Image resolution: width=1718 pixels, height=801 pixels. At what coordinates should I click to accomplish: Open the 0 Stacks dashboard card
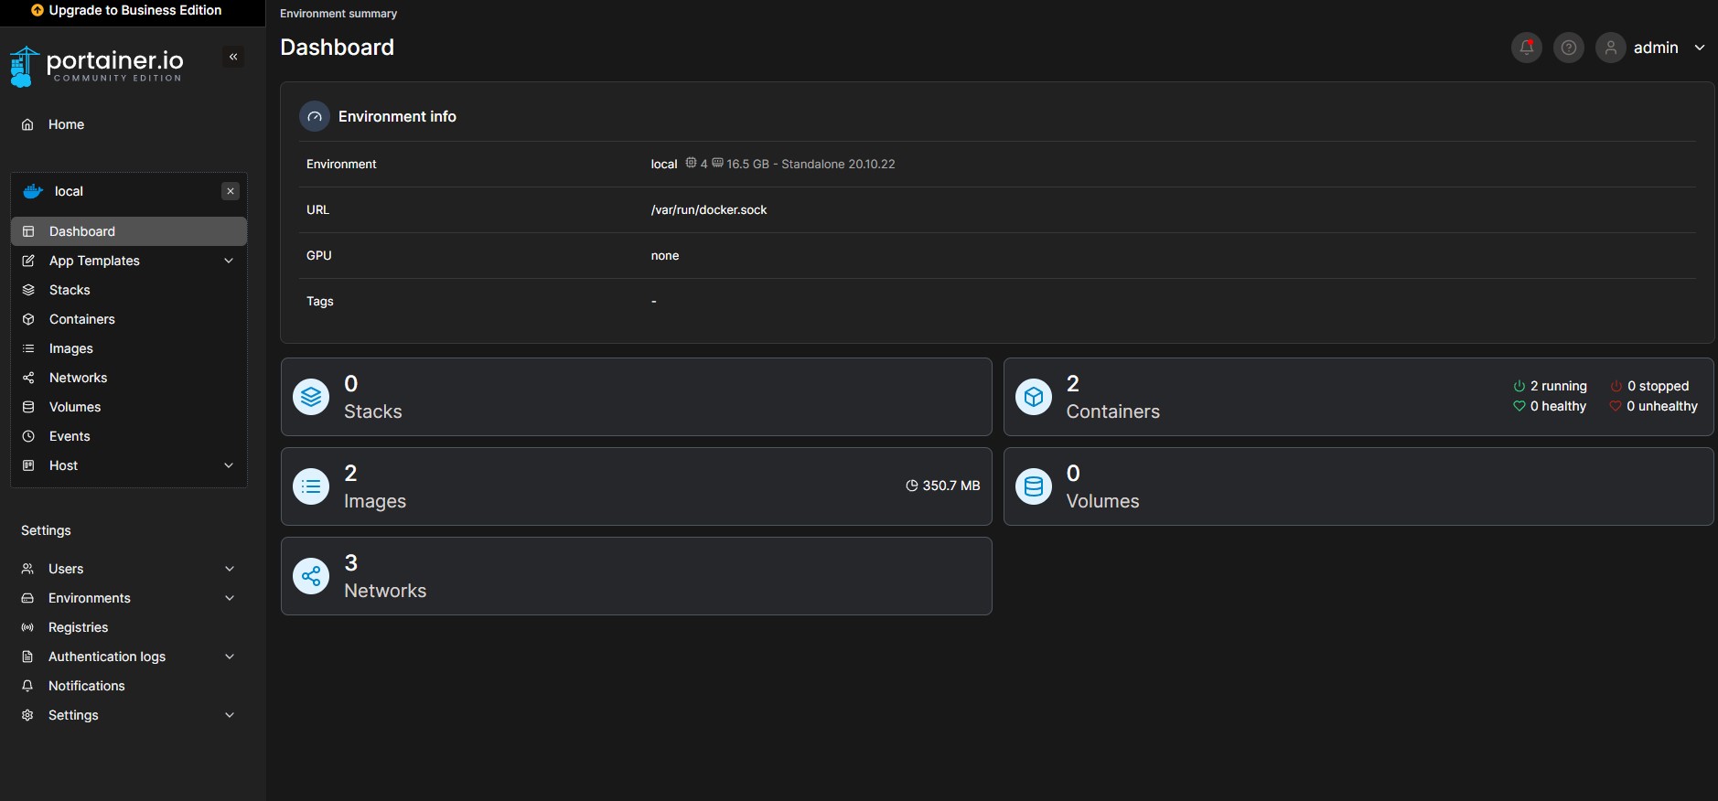(637, 397)
